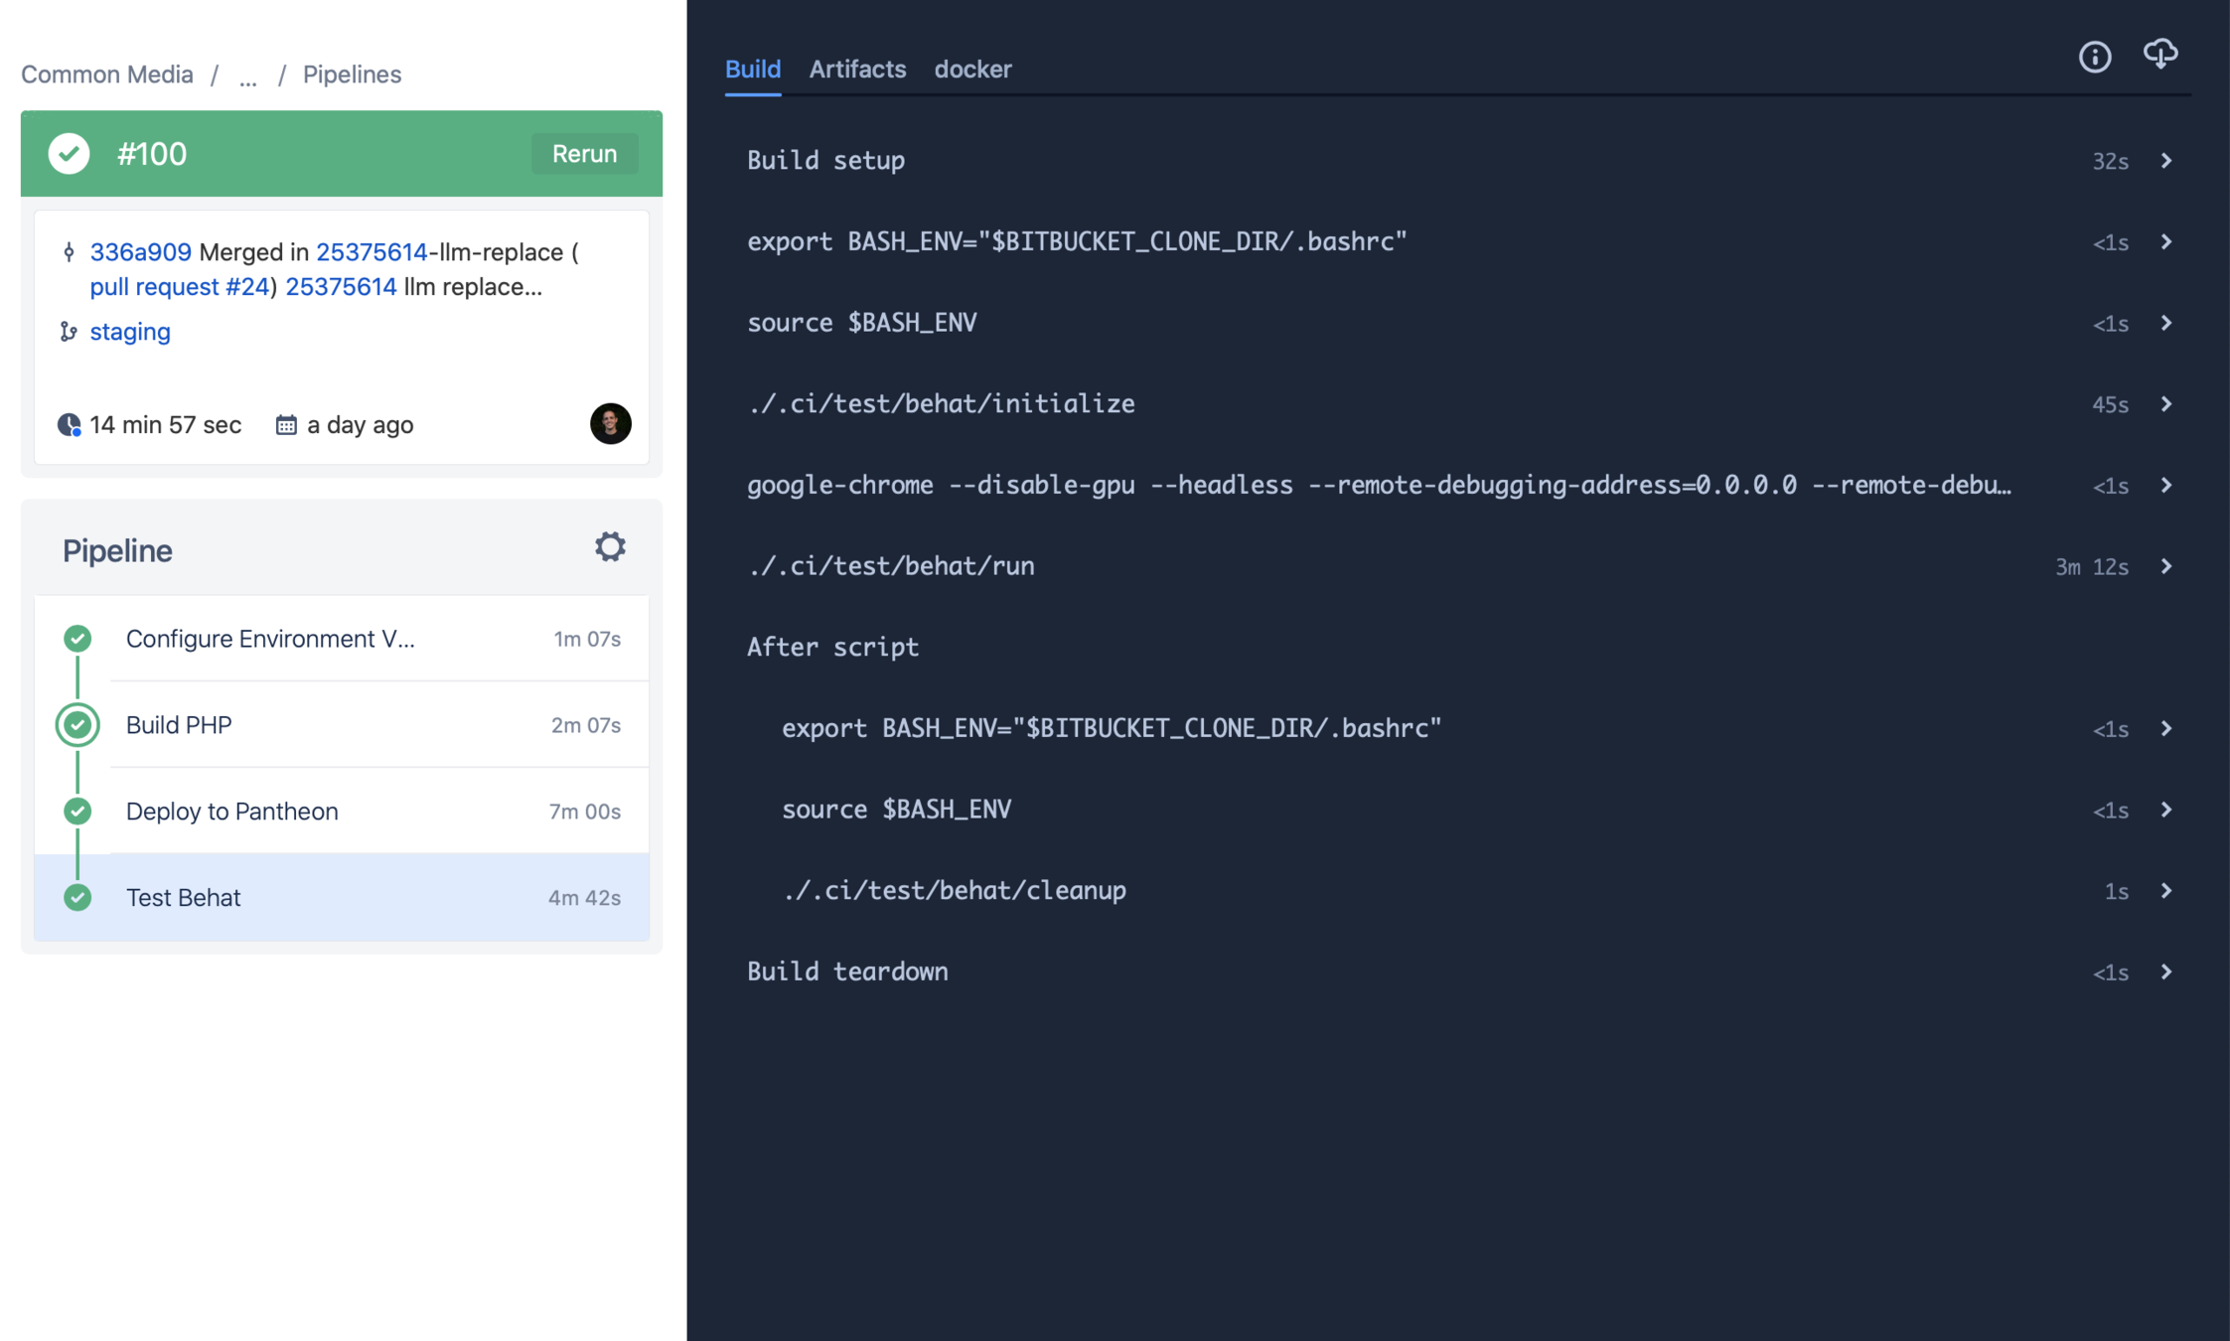Click the commit icon beside 336a909

click(x=69, y=252)
